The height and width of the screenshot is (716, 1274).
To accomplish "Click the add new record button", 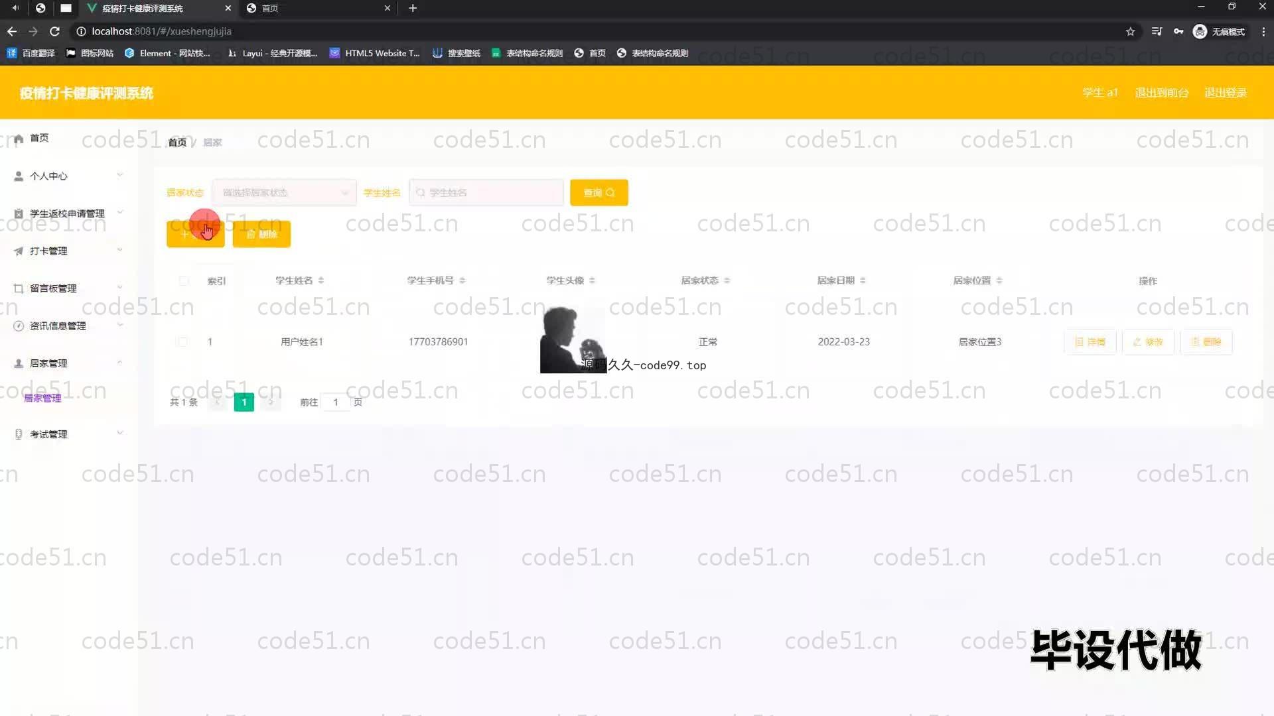I will coord(195,234).
